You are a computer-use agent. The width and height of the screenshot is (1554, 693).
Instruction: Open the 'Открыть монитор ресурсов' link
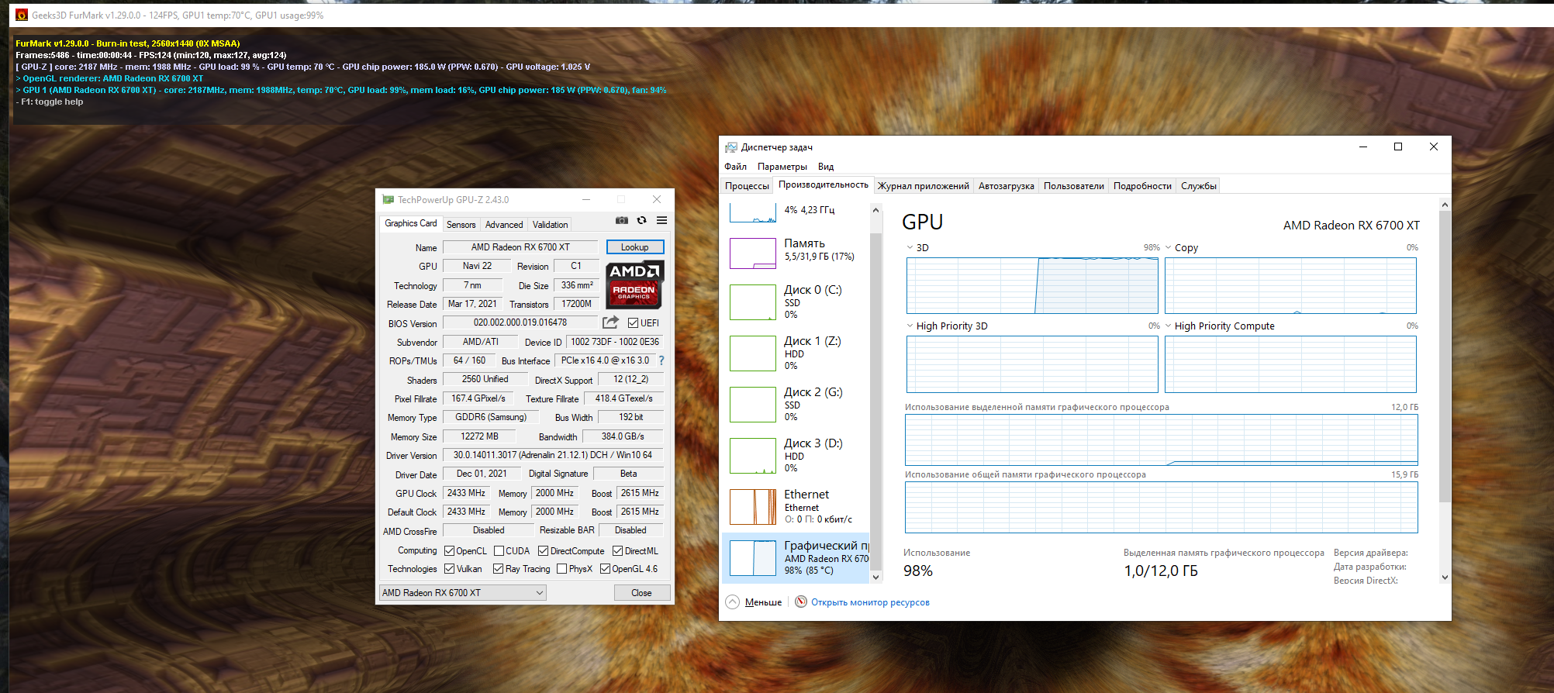tap(870, 602)
